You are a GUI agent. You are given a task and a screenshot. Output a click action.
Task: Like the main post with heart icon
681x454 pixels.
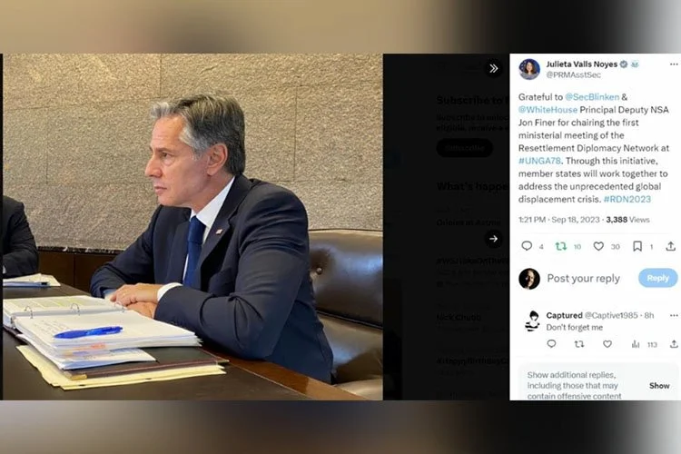coord(598,246)
